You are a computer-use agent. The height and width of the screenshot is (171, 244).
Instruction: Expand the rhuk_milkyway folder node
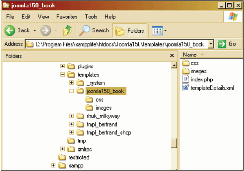coord(72,116)
